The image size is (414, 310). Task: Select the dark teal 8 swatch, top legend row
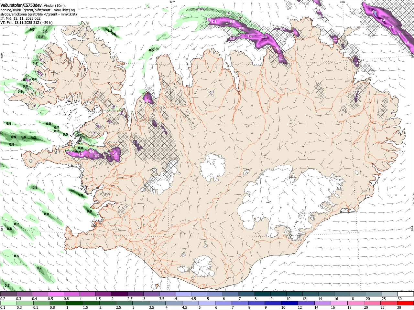[x=263, y=294]
